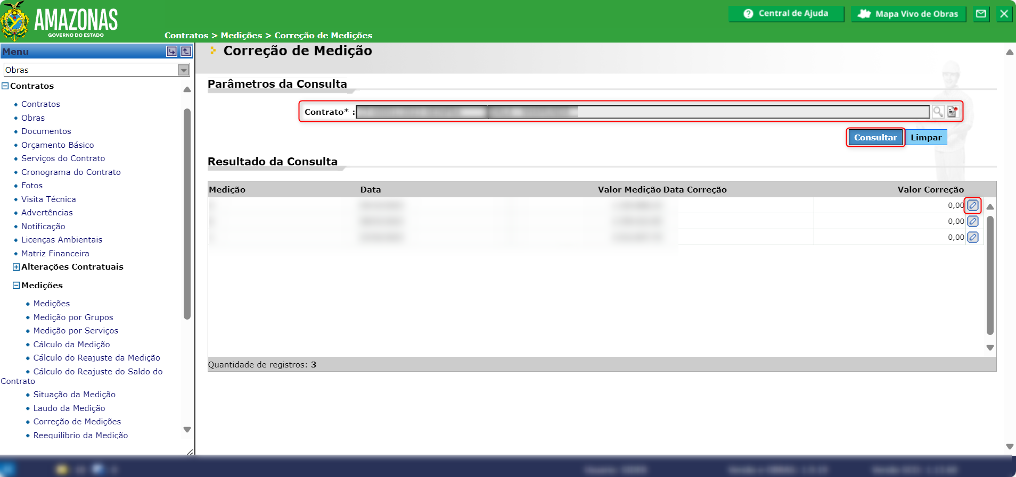Image resolution: width=1016 pixels, height=477 pixels.
Task: Edit correction for the first measurement row
Action: click(973, 205)
